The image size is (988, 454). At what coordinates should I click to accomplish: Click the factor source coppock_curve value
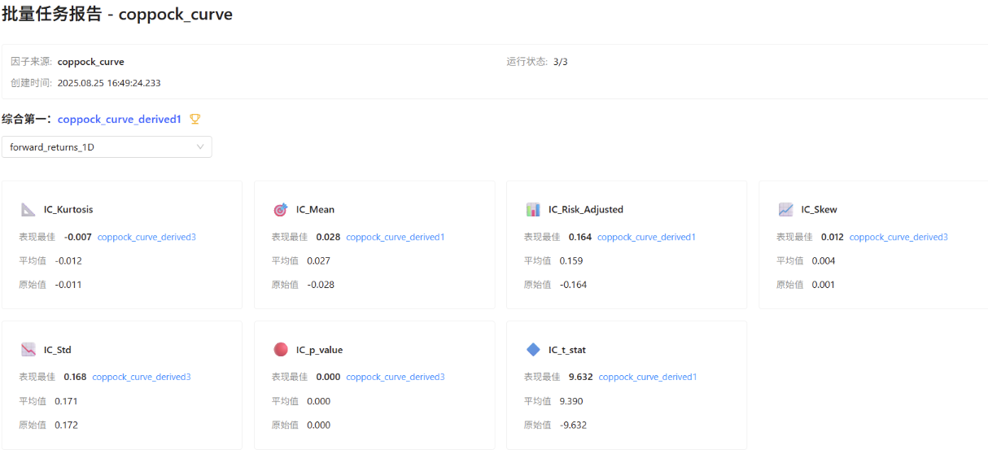click(90, 62)
